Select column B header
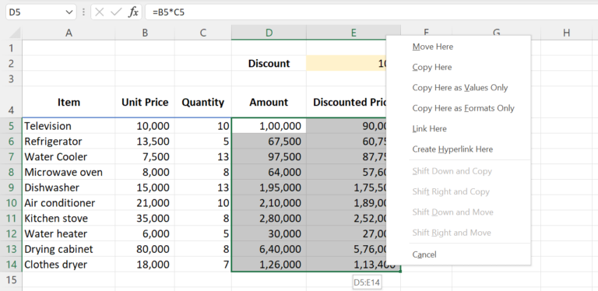The height and width of the screenshot is (291, 598). [145, 33]
